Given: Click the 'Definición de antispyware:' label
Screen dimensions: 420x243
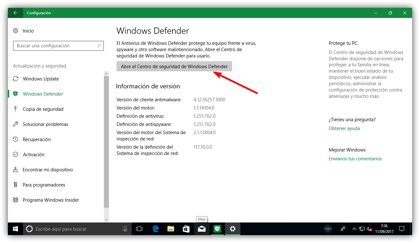Looking at the screenshot, I should 144,124.
